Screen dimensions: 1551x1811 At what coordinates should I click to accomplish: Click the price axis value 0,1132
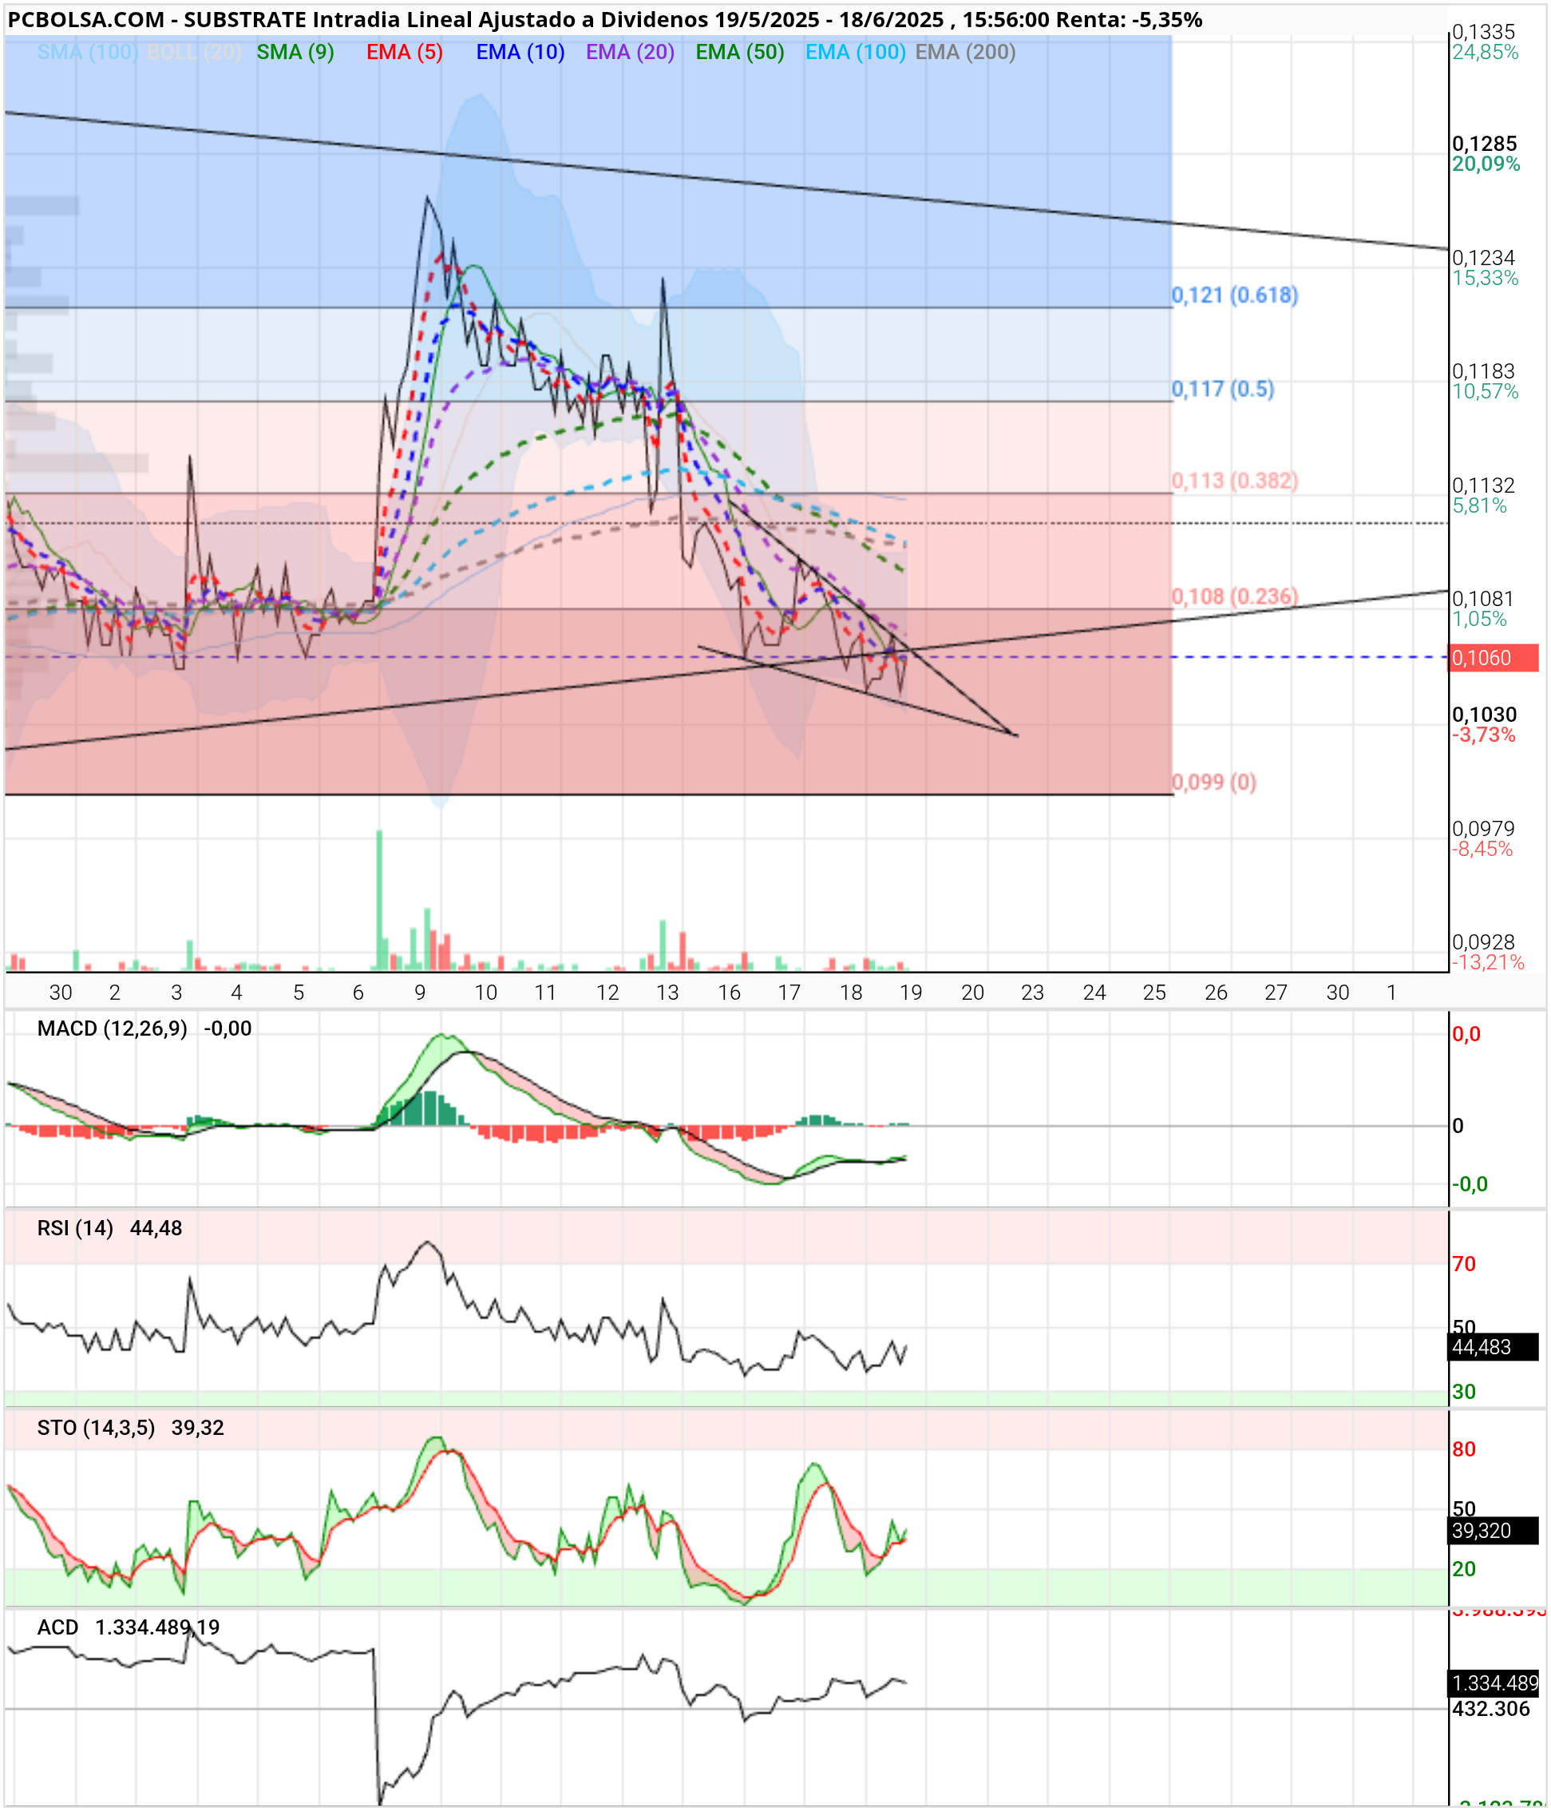(1484, 485)
